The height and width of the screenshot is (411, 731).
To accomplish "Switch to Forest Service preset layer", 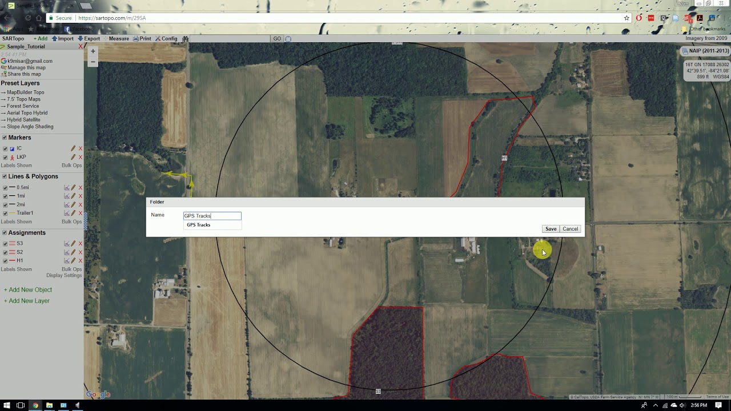I will point(23,106).
